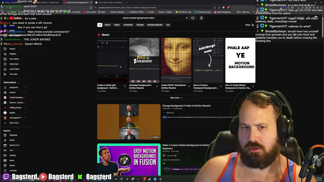324x182 pixels.
Task: Open more options for Transparent Background short
Action: (221, 86)
